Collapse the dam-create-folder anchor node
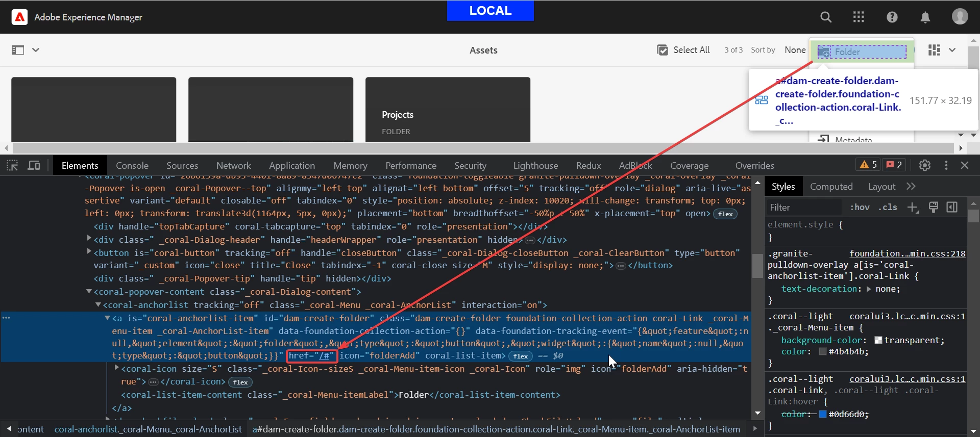The width and height of the screenshot is (980, 437). [x=108, y=318]
